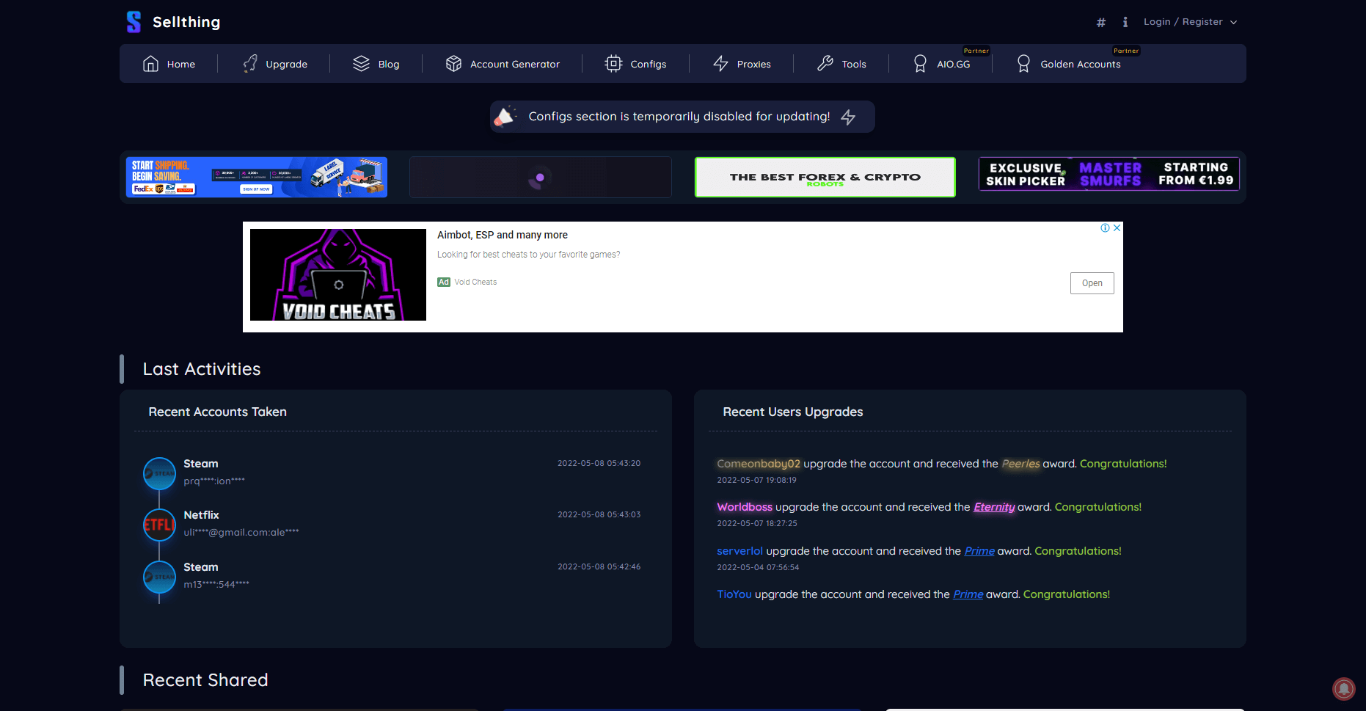Click the Void Cheats ad image
The width and height of the screenshot is (1366, 711).
click(x=338, y=274)
